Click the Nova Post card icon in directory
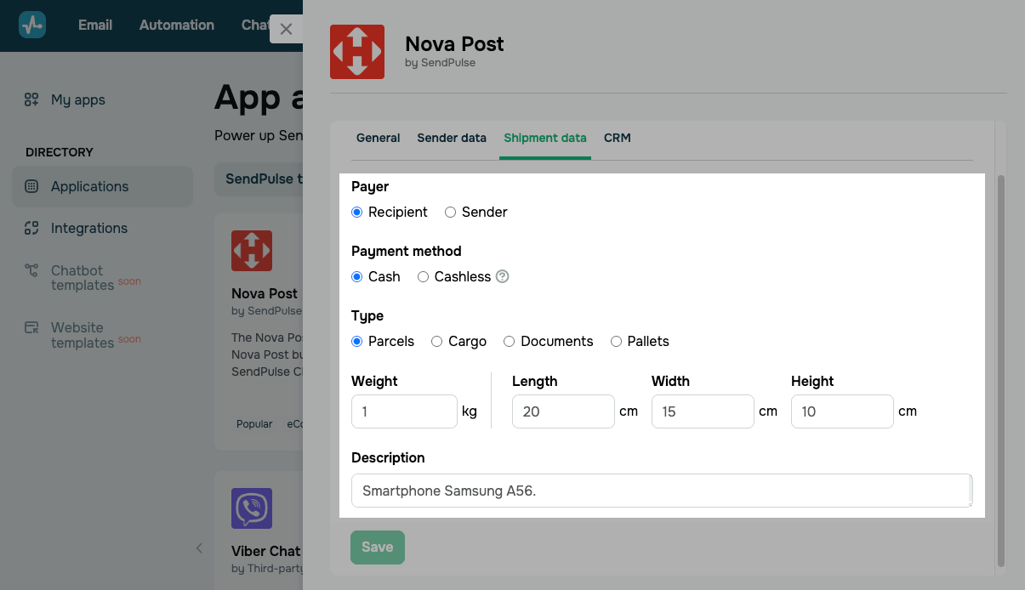This screenshot has height=590, width=1025. click(252, 251)
